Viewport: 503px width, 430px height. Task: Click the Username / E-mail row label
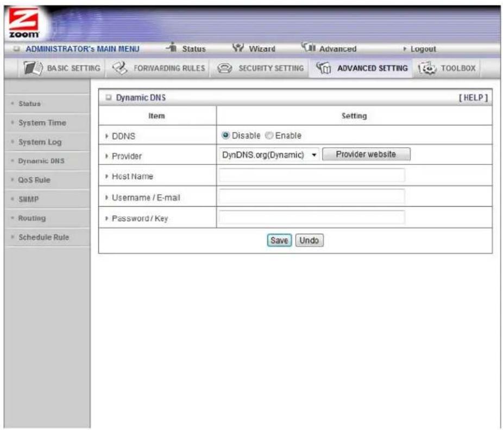click(146, 198)
